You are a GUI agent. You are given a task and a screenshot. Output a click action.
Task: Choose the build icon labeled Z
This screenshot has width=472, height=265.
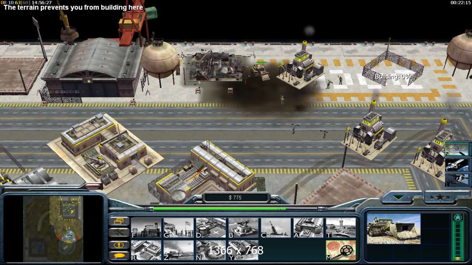point(179,250)
